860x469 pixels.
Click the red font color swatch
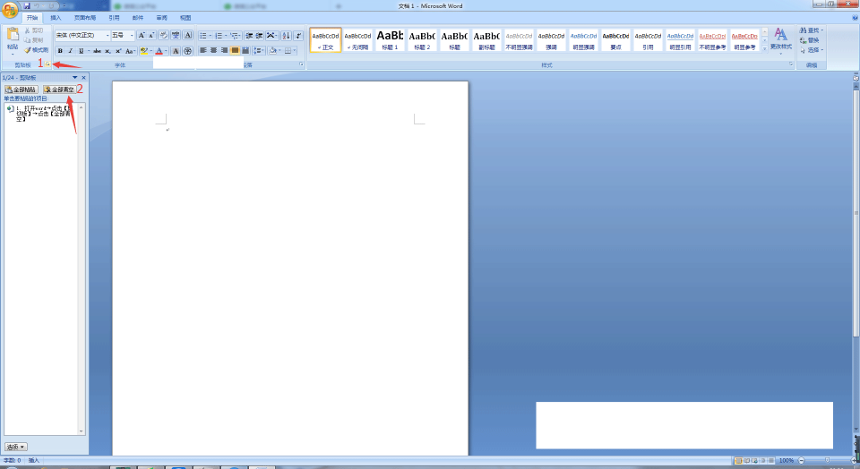(x=159, y=51)
